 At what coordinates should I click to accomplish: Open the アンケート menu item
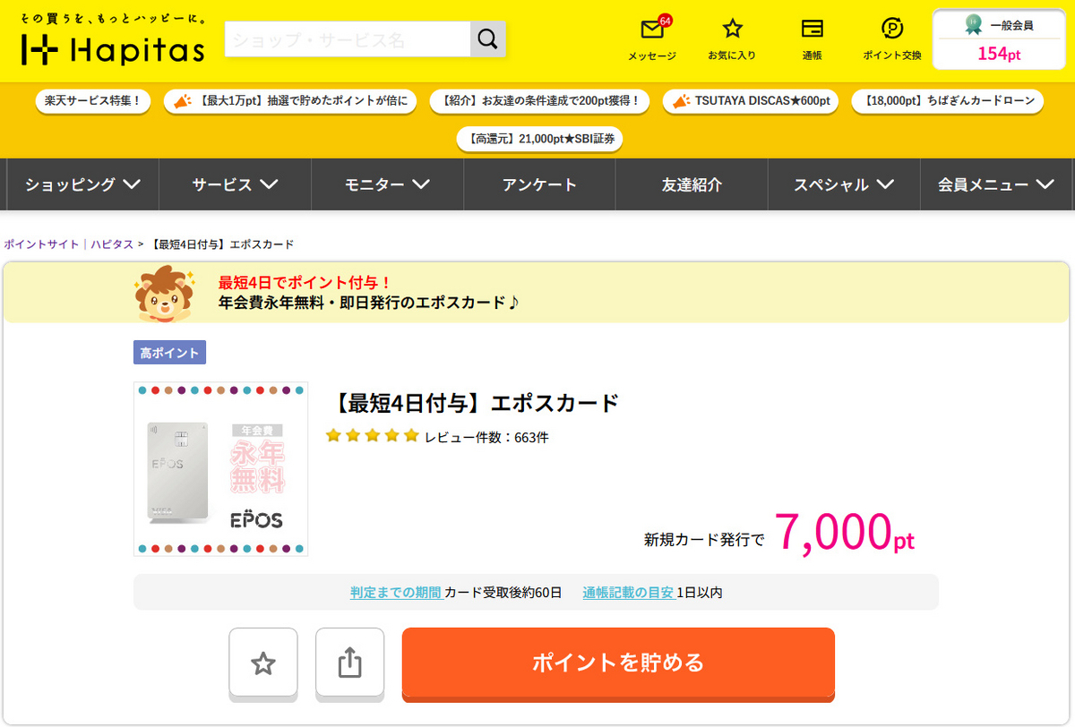pos(539,184)
